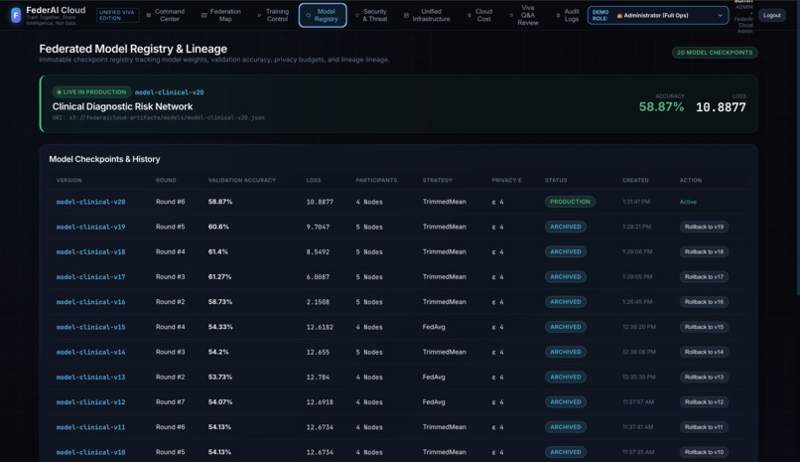This screenshot has height=462, width=800.
Task: Click Round #7 in v12 row
Action: point(171,402)
